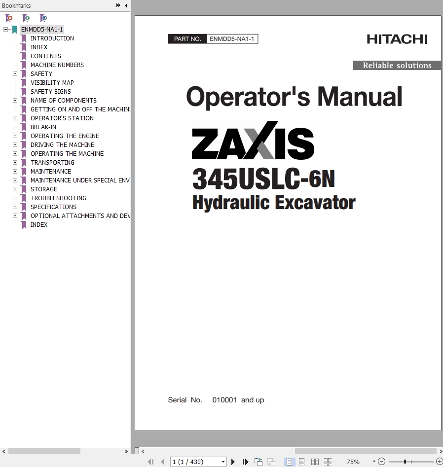This screenshot has height=467, width=443.
Task: Click the add new bookmark icon
Action: (x=26, y=18)
